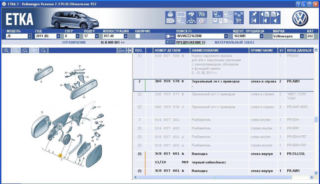This screenshot has width=320, height=184.
Task: Zoom in on the illustration
Action: click(x=6, y=50)
